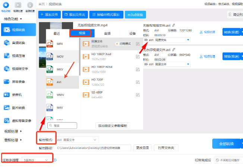
Task: Click 转换(极速) for 无版权视频文件.avi
Action: [231, 32]
